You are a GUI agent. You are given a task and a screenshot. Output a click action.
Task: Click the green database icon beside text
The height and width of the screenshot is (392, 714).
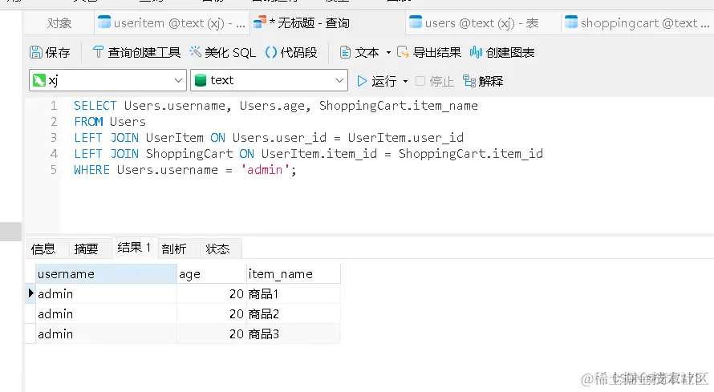click(x=201, y=80)
